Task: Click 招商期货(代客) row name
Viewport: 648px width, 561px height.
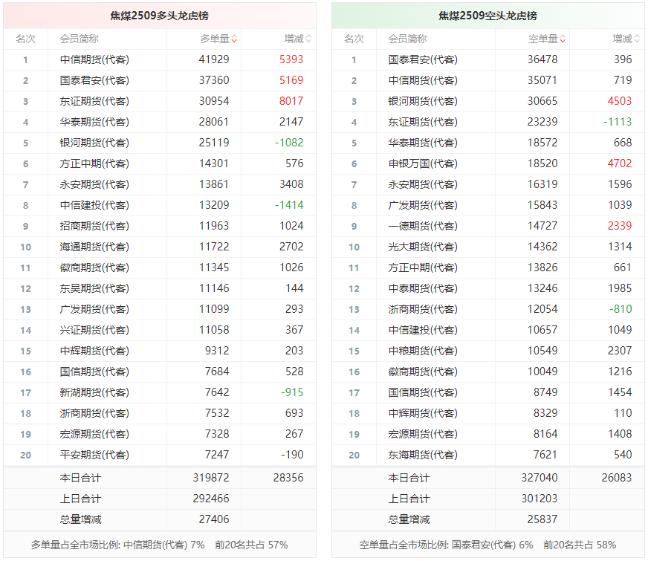Action: click(94, 226)
